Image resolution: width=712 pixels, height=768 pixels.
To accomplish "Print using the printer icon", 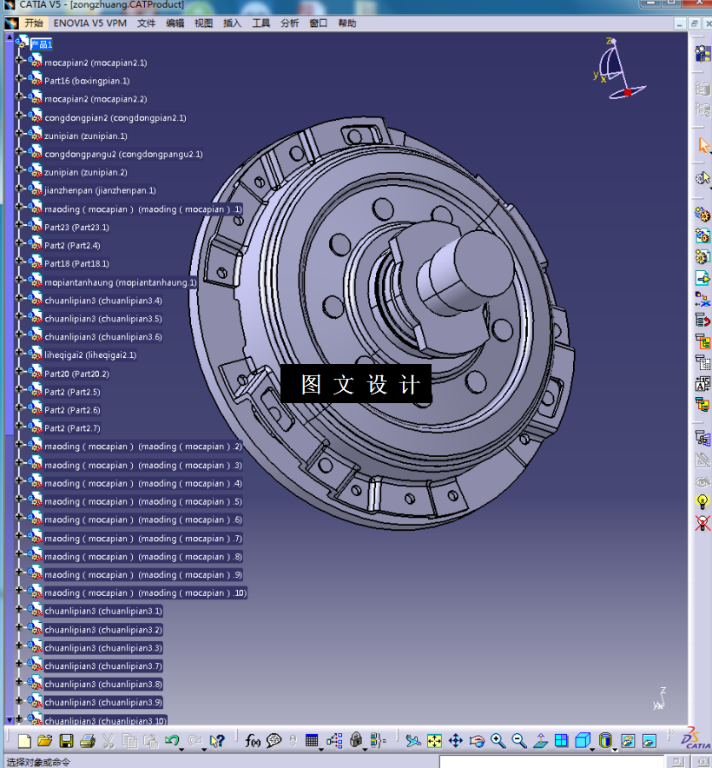I will click(x=87, y=740).
